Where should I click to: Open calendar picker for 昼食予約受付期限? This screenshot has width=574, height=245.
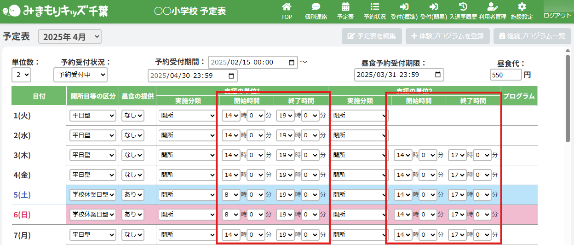[438, 75]
